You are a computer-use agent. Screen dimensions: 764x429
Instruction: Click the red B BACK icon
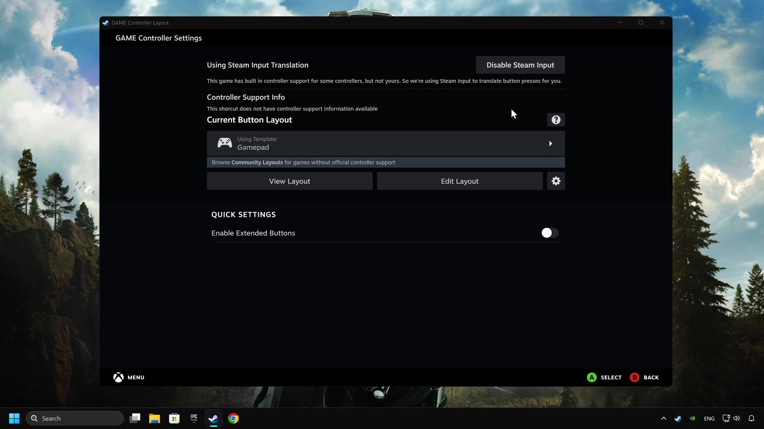634,377
